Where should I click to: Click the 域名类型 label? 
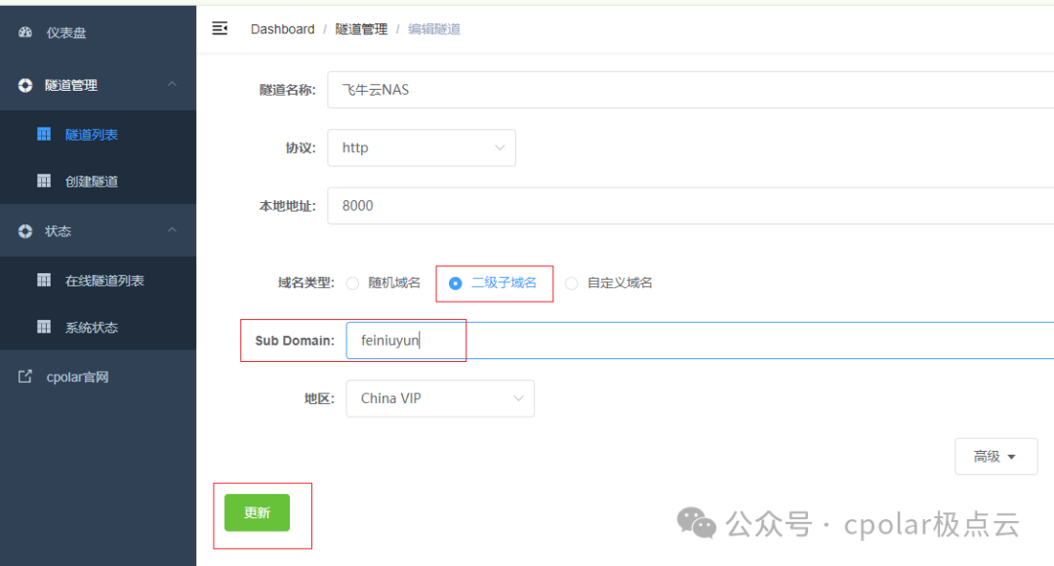click(x=305, y=283)
